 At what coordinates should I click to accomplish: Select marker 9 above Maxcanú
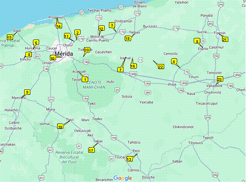click(x=27, y=92)
